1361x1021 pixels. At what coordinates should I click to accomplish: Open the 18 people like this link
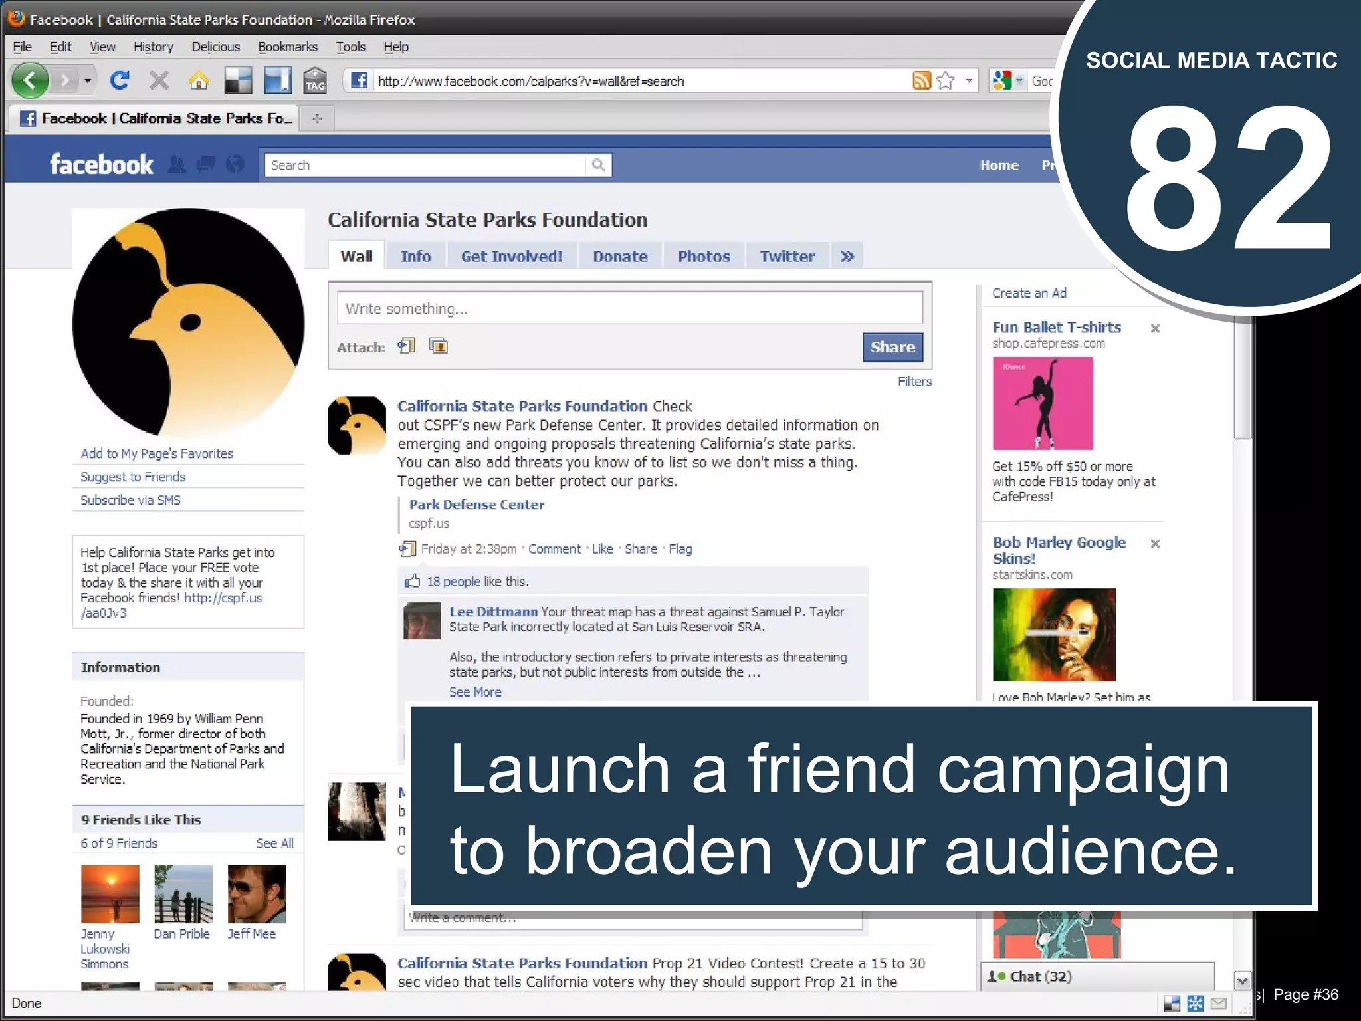pos(453,582)
